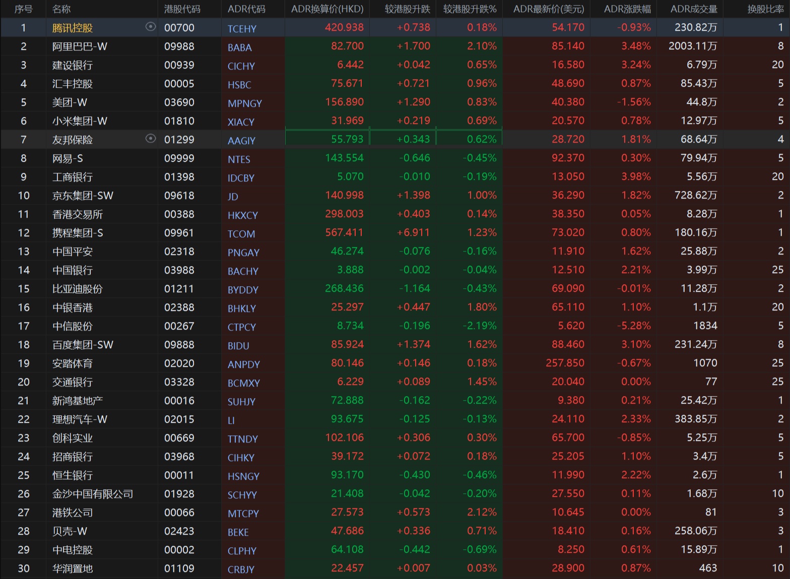Click the circle icon beside 腾讯控股
This screenshot has width=790, height=579.
tap(150, 27)
